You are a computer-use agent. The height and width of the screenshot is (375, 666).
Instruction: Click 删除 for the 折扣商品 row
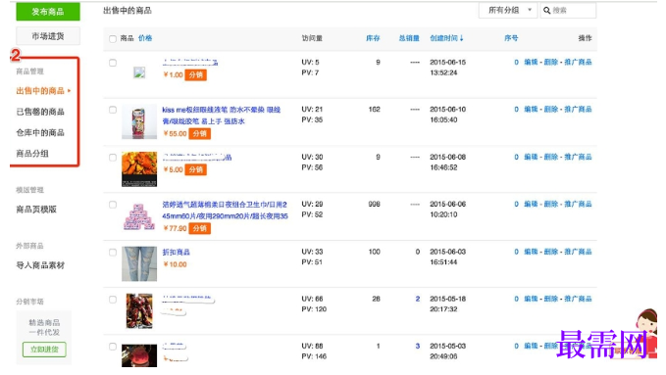(551, 252)
